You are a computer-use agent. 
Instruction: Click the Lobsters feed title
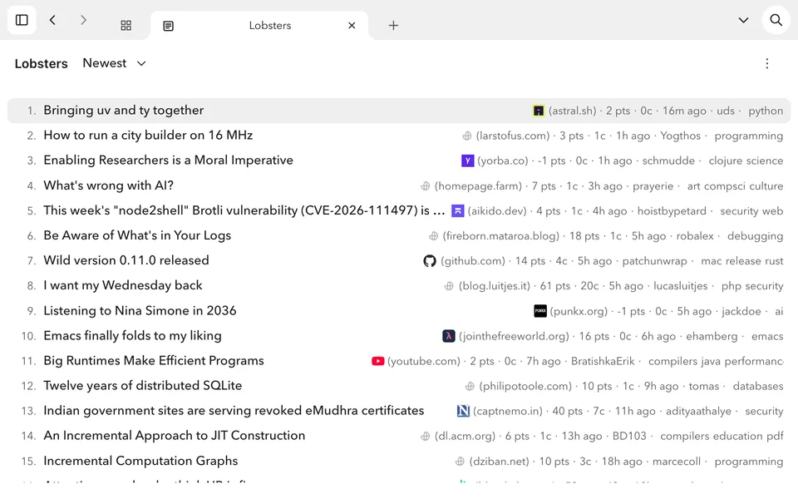[42, 64]
